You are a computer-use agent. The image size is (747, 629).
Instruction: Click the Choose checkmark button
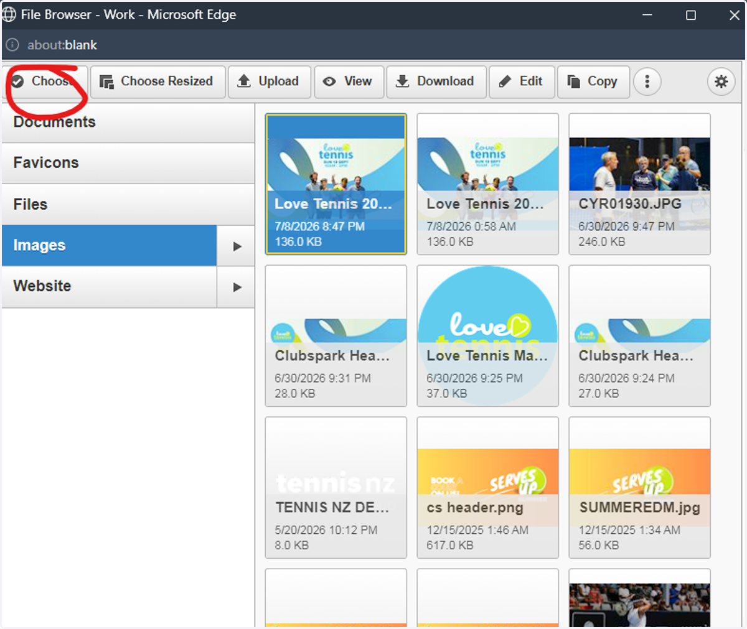point(45,82)
